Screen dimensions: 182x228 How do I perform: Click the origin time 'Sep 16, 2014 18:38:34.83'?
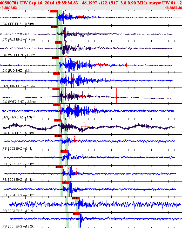tap(53, 3)
